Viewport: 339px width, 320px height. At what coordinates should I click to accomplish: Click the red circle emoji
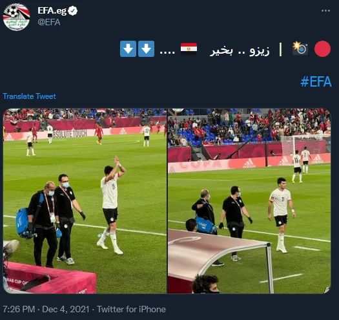pos(322,49)
